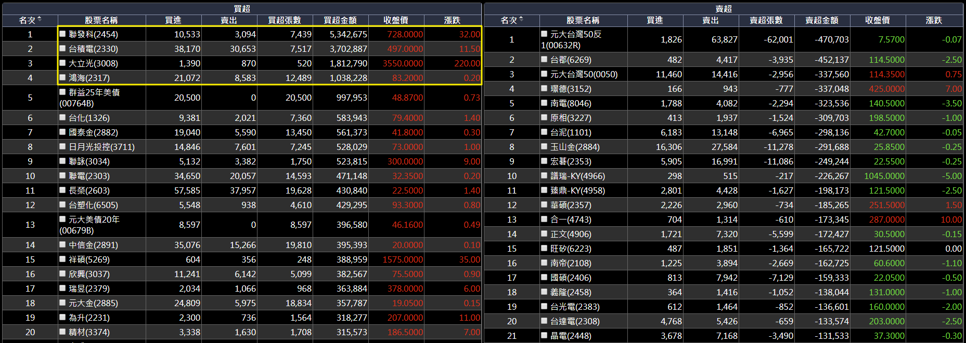The width and height of the screenshot is (966, 343).
Task: Enable the checkbox for 元大台灣50反1(00632R)
Action: coord(544,34)
